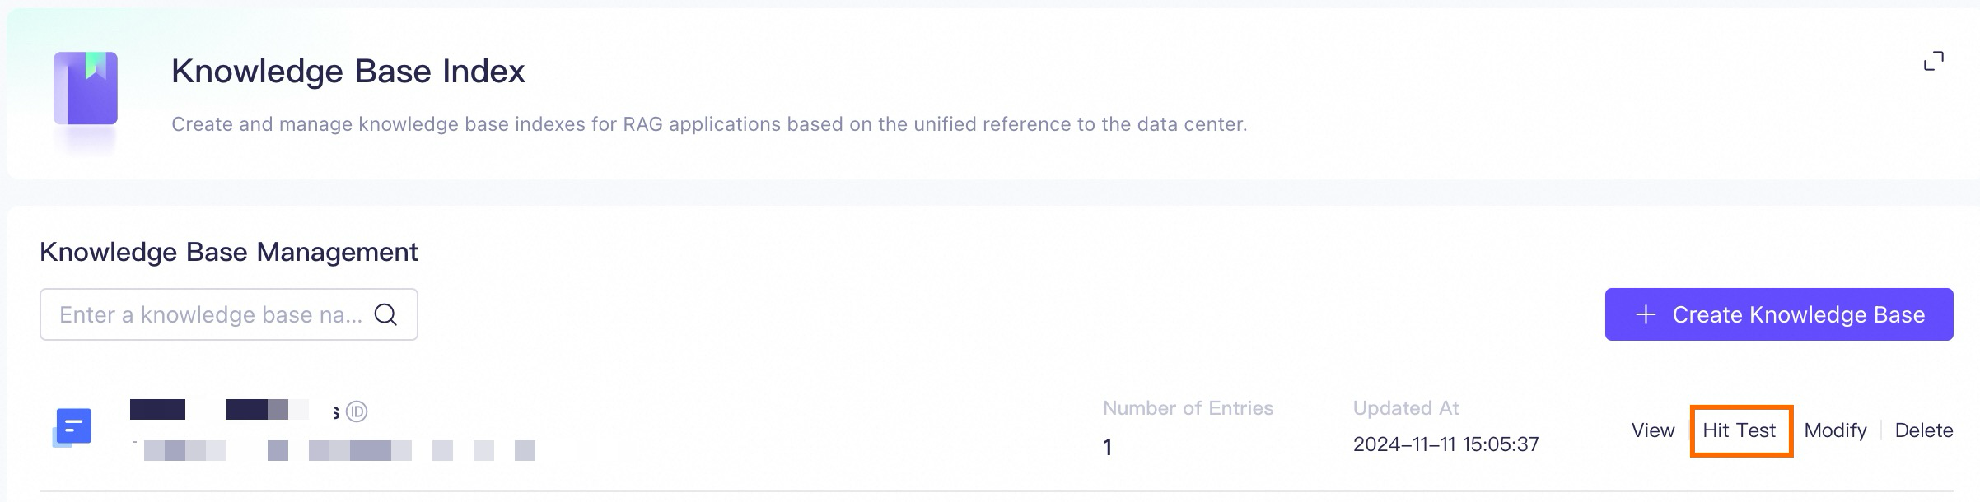Click the 2024-11-11 15:05:37 timestamp
This screenshot has height=502, width=1980.
pos(1445,444)
